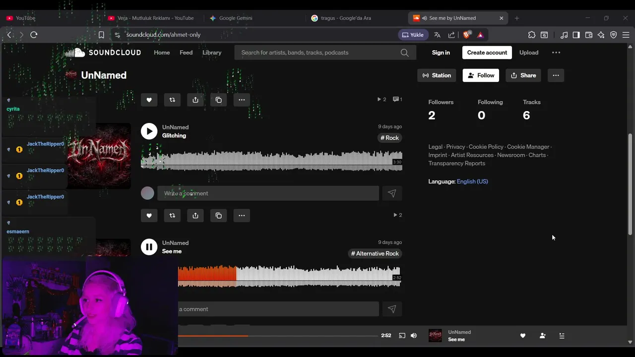Image resolution: width=635 pixels, height=357 pixels.
Task: Switch to Vera - Mutluluk Reklamı tab
Action: point(152,18)
